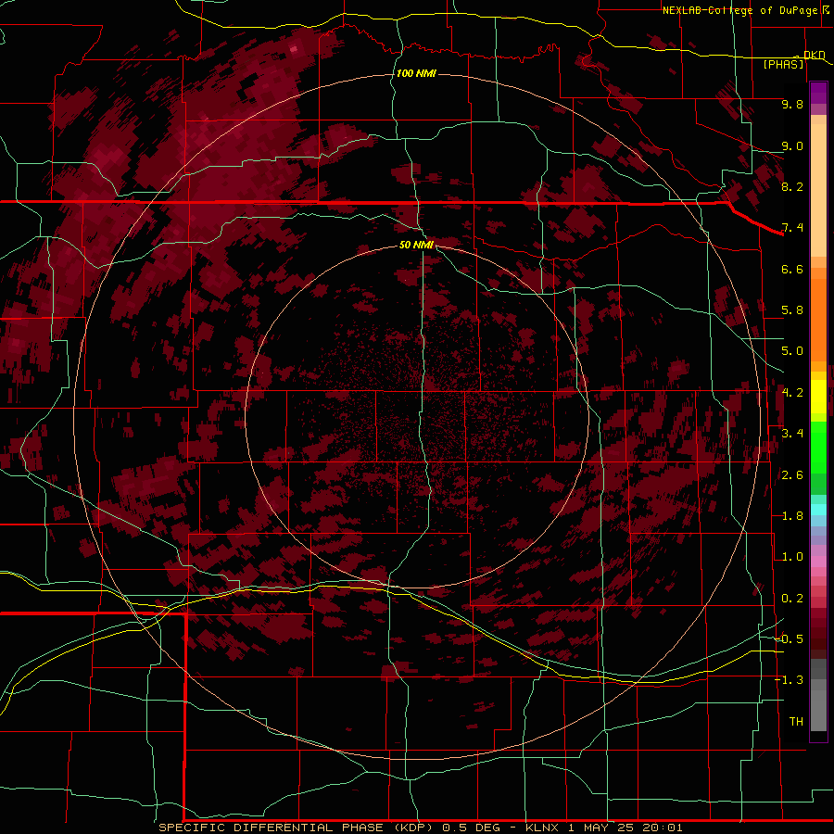Click the 9.0 value on the scale
The height and width of the screenshot is (834, 834).
[x=792, y=145]
